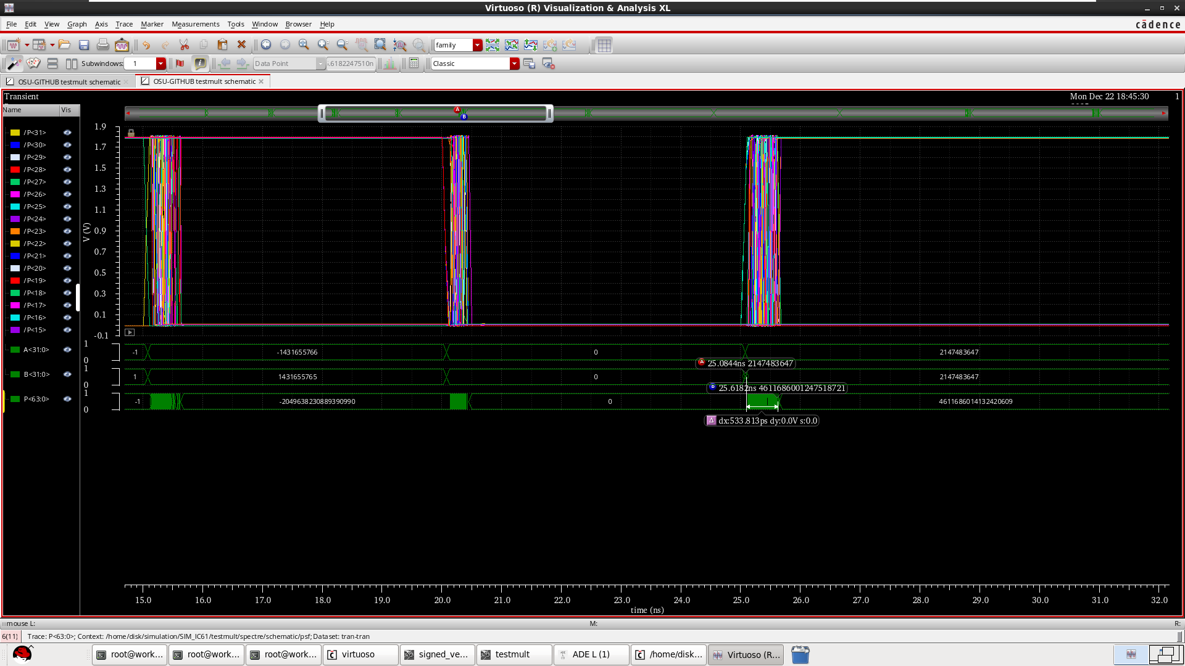The height and width of the screenshot is (666, 1185).
Task: Open the family display mode dropdown
Action: (x=477, y=45)
